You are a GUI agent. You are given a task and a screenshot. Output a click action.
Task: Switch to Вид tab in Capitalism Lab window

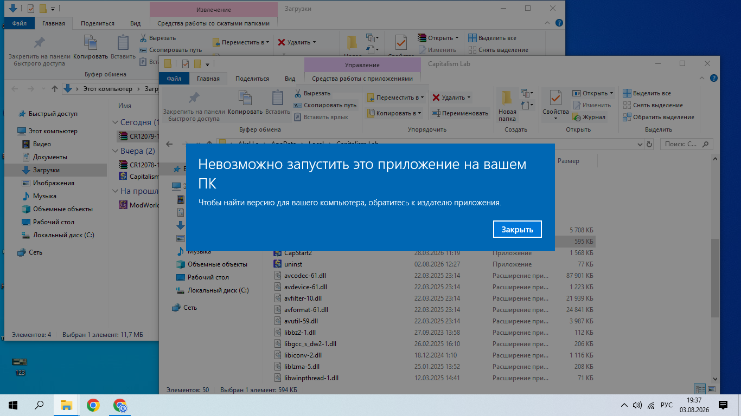tap(290, 79)
